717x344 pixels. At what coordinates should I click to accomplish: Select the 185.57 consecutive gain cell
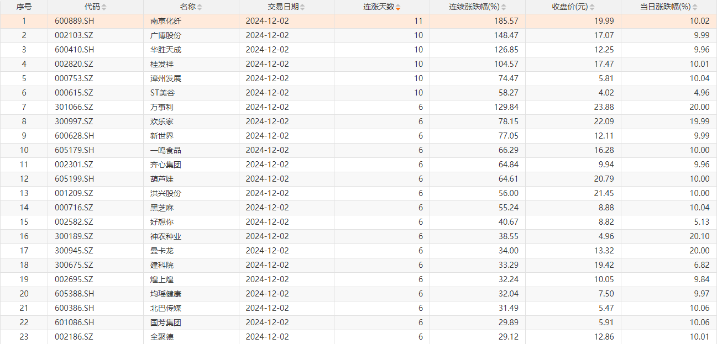click(x=478, y=21)
